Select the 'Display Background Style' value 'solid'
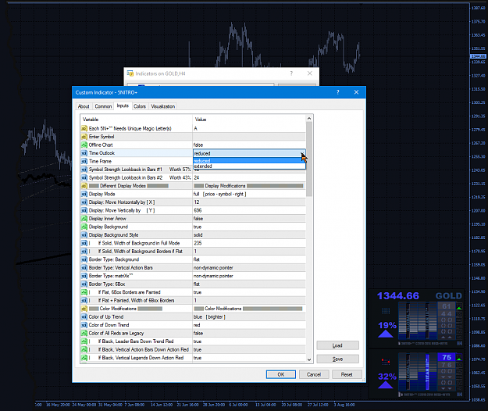 [x=198, y=235]
